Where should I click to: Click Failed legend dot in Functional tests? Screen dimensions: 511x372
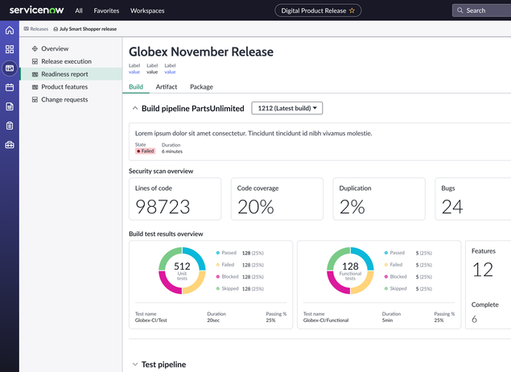point(385,265)
